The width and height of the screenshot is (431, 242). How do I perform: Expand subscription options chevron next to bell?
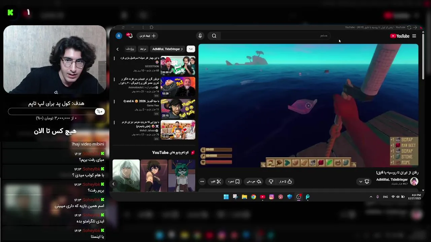[361, 182]
